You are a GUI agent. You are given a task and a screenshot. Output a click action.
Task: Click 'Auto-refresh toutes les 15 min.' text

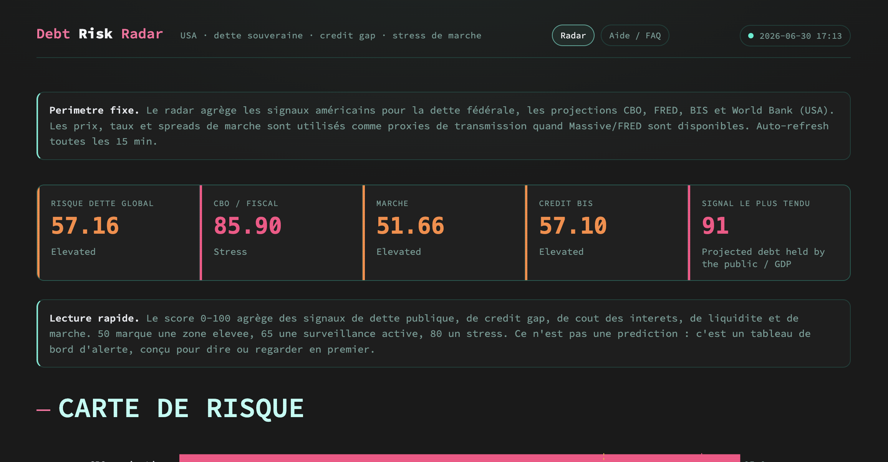[439, 134]
